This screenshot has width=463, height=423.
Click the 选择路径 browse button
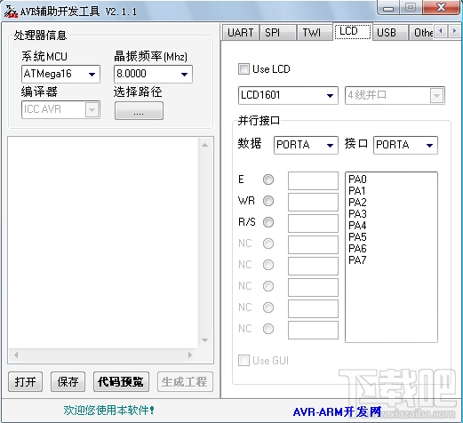pos(139,111)
